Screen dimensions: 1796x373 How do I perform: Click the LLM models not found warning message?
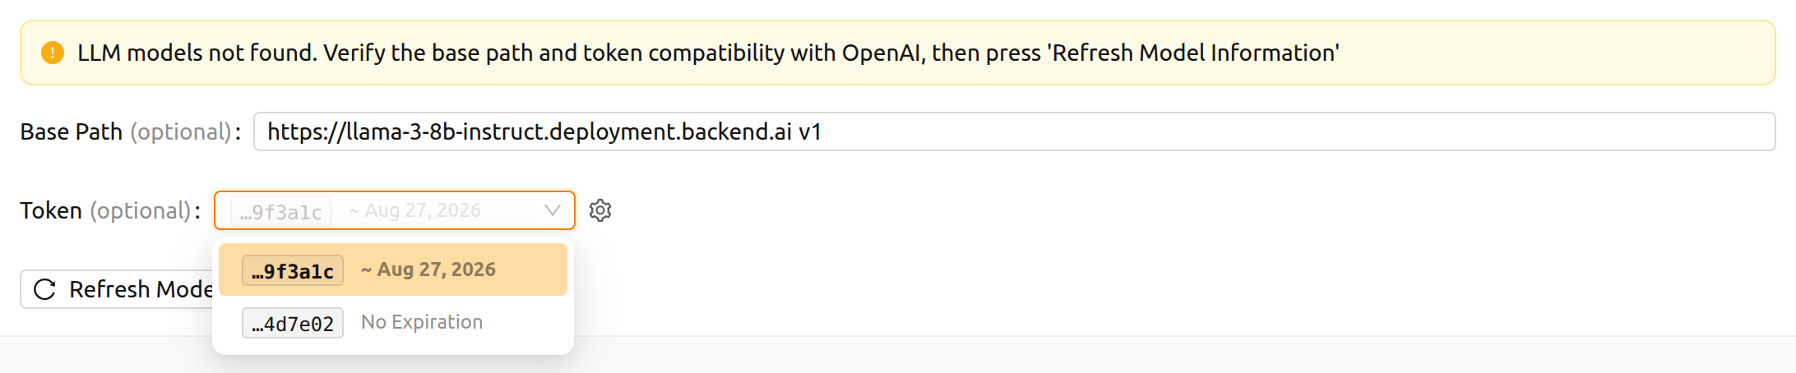point(708,53)
